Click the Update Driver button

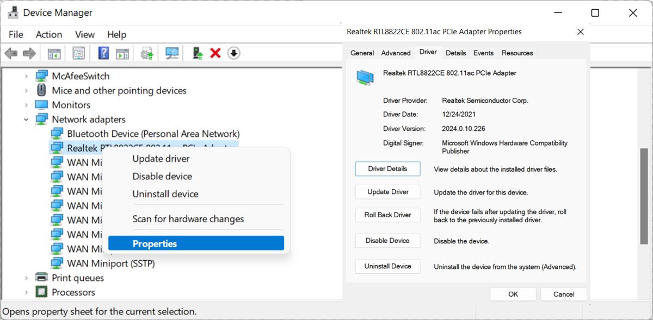tap(387, 192)
